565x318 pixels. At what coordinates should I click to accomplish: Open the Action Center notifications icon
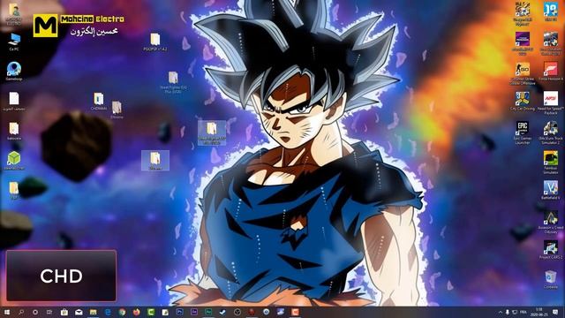[555, 312]
